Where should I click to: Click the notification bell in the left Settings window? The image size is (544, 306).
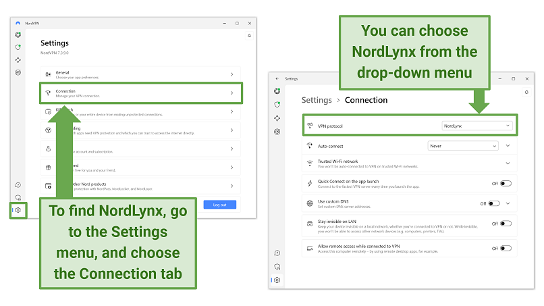[x=249, y=35]
